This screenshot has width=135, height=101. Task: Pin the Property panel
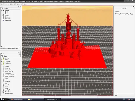(18, 6)
